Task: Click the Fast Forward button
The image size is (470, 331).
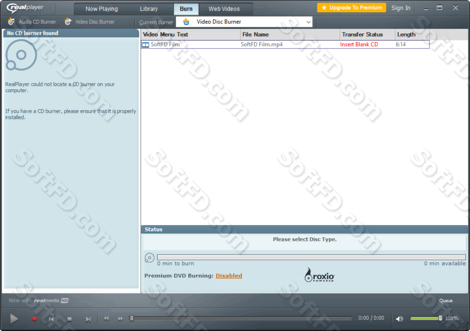Action: click(x=120, y=319)
